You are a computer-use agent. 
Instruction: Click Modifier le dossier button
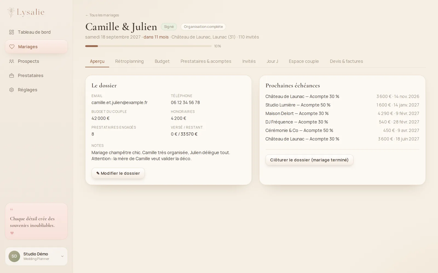tap(118, 173)
